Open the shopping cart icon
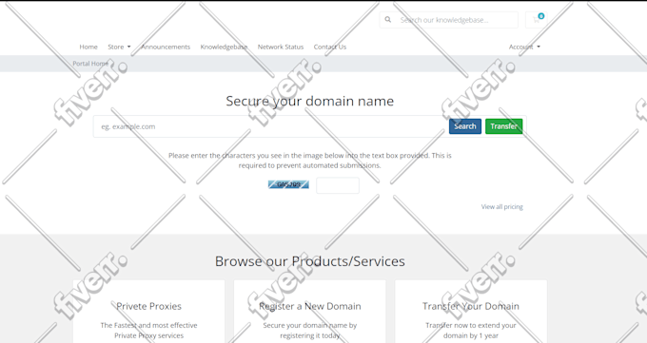647x343 pixels. (536, 20)
